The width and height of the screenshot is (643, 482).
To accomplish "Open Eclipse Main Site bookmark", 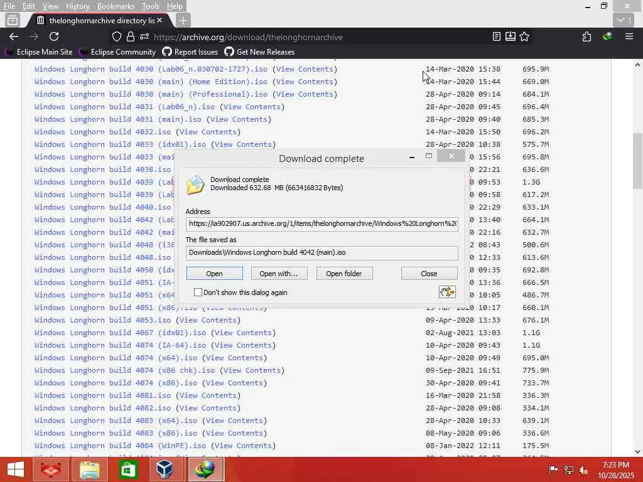I will tap(38, 52).
